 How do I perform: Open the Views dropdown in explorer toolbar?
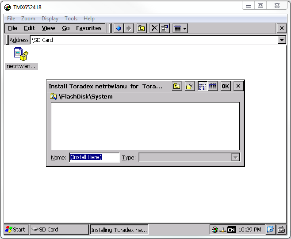(180, 28)
